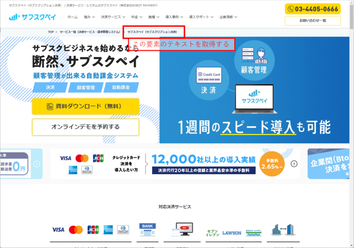
Task: Open the 企業間 決済 banner on right
Action: pyautogui.click(x=328, y=164)
